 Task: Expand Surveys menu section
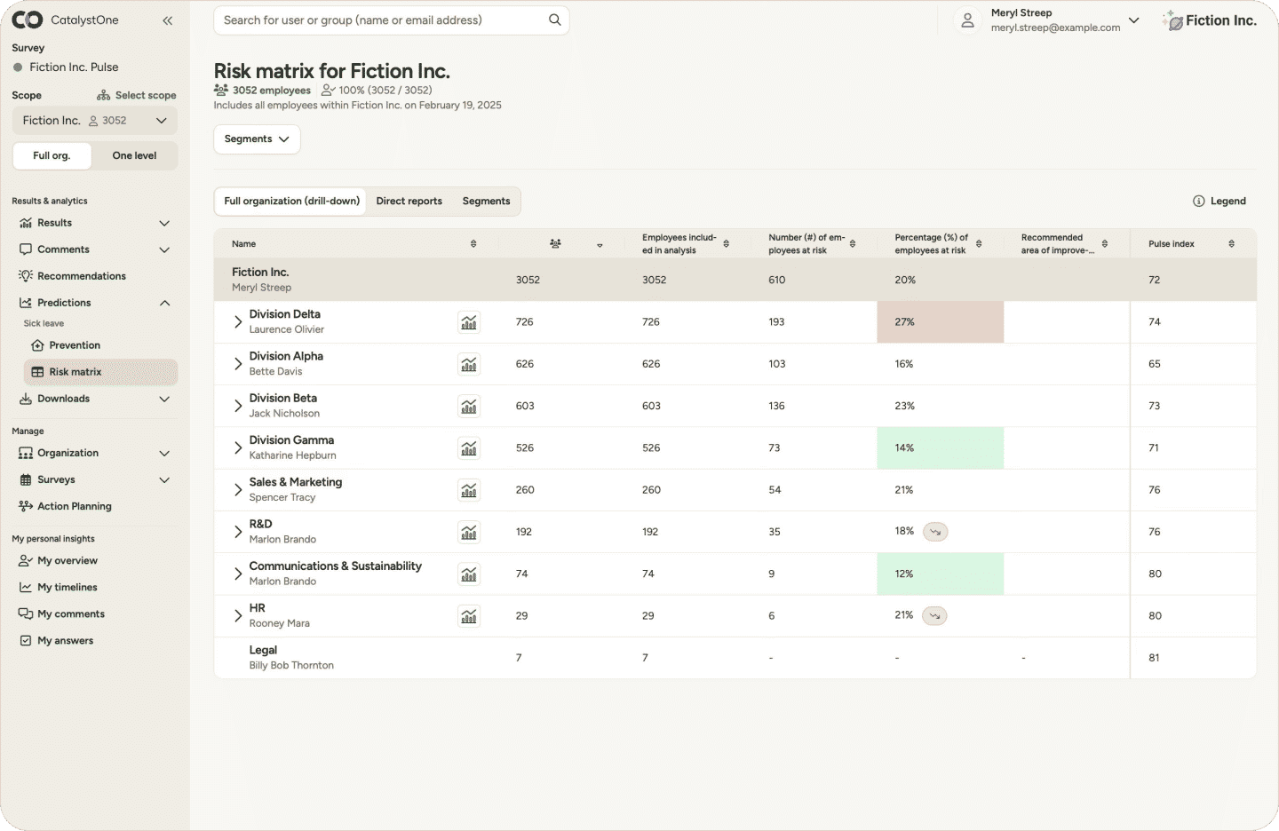pyautogui.click(x=164, y=480)
